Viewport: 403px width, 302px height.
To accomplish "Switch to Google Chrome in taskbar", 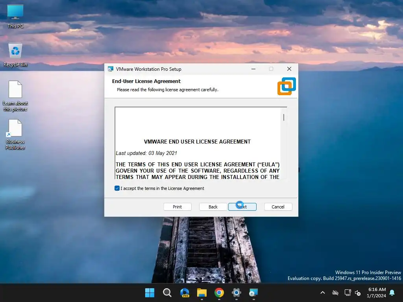I will (x=219, y=293).
